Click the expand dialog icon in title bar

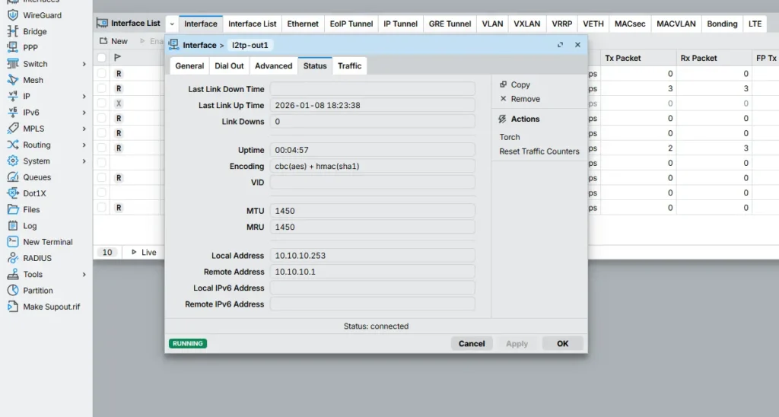[x=561, y=45]
